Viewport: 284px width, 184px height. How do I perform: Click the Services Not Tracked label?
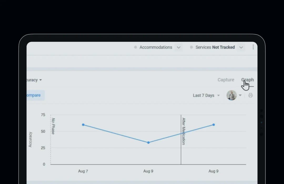point(215,47)
